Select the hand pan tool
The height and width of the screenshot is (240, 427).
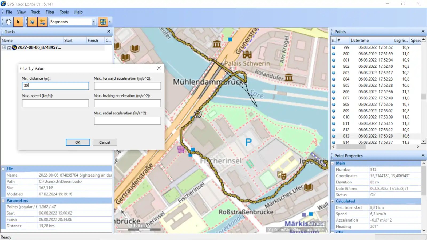[8, 22]
